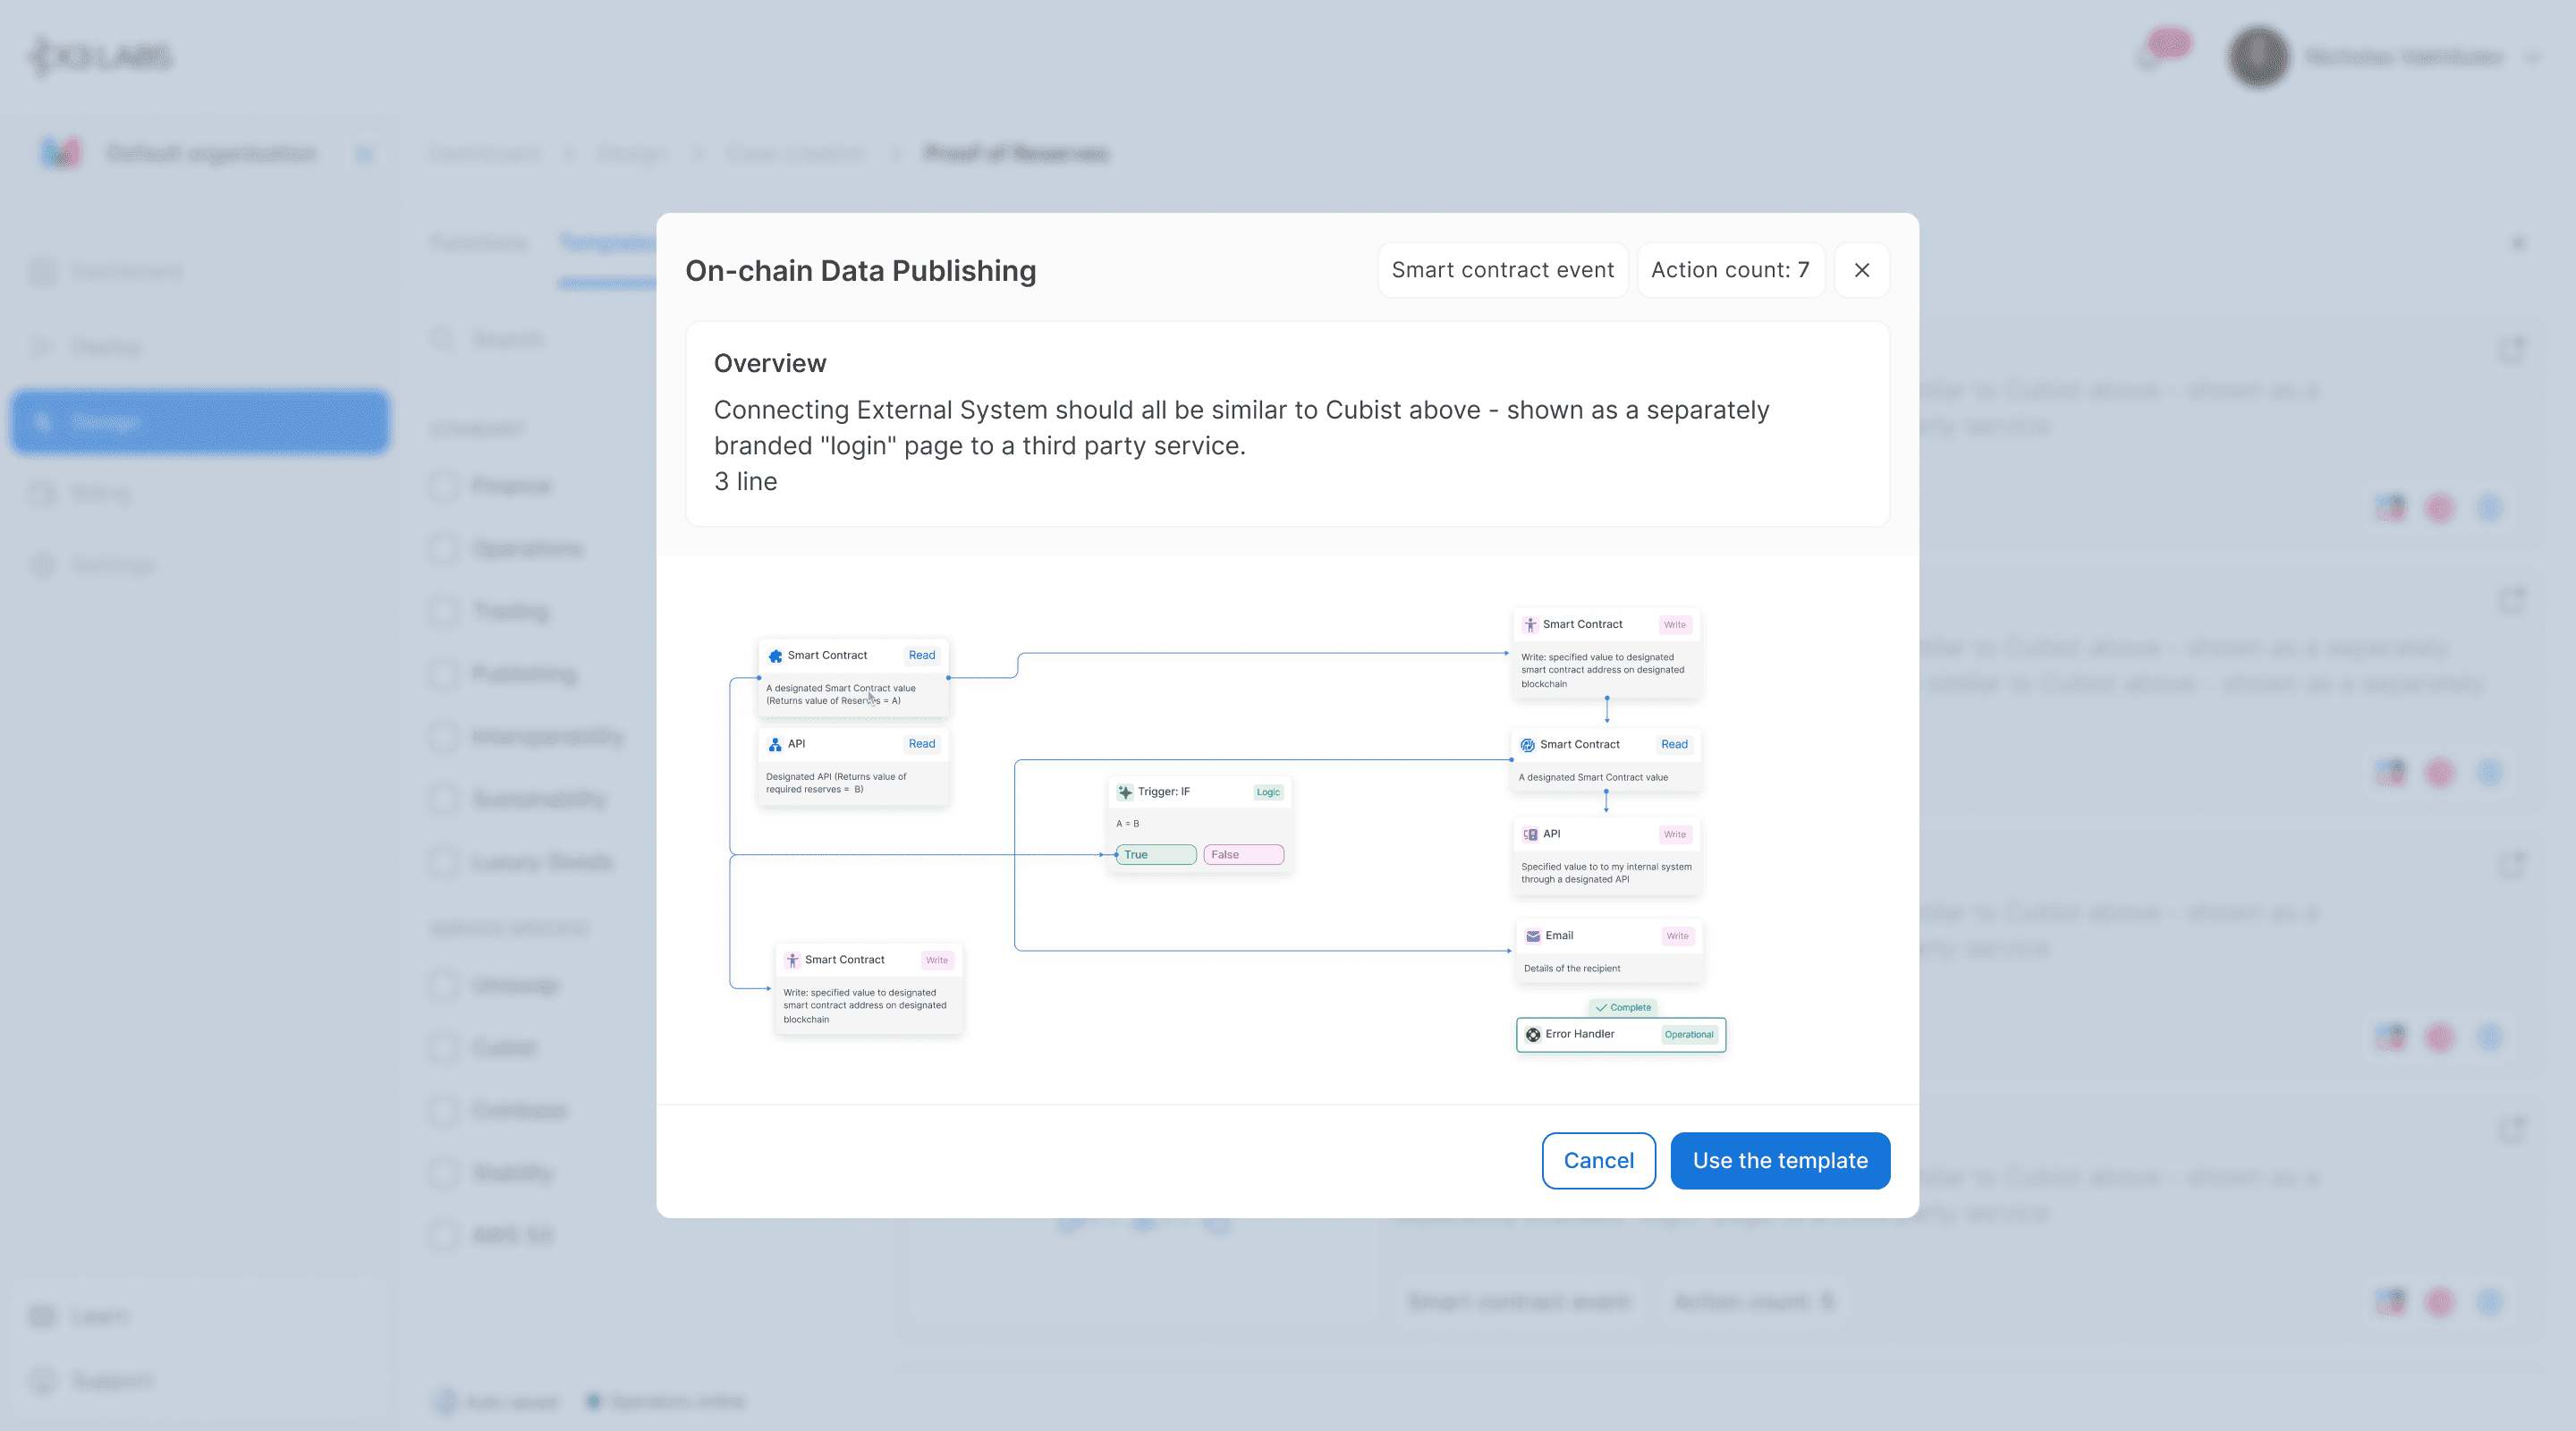Click the Action count: 7 tag

click(x=1730, y=270)
